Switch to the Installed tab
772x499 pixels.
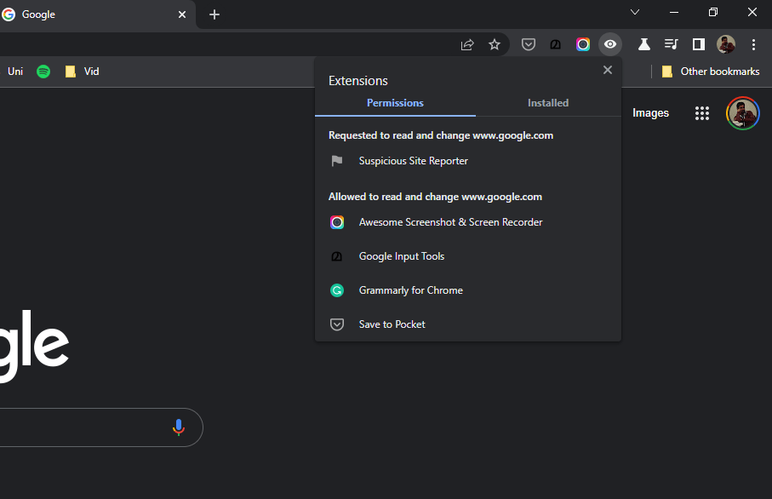click(548, 103)
